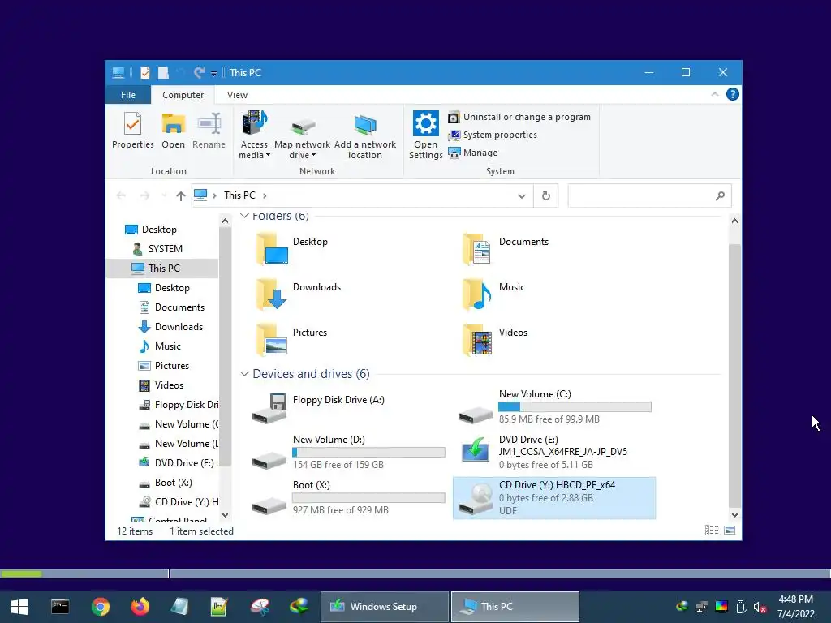Click the Up one level arrow

[181, 196]
